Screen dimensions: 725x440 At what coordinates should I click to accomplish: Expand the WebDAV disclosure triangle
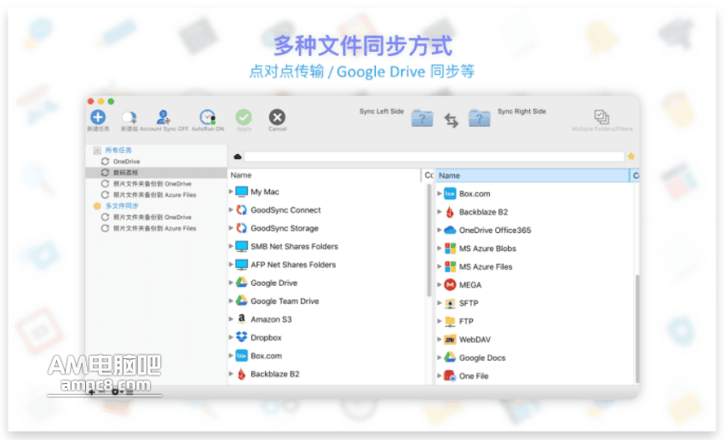(440, 340)
